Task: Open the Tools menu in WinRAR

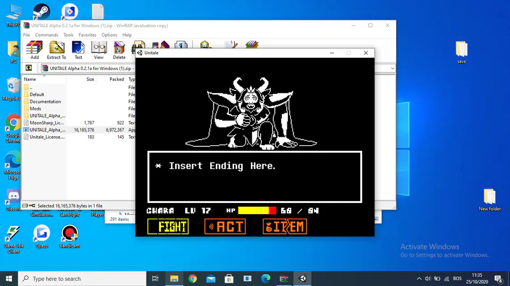Action: [x=69, y=35]
